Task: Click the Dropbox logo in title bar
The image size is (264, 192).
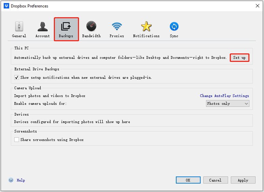Action: point(6,6)
